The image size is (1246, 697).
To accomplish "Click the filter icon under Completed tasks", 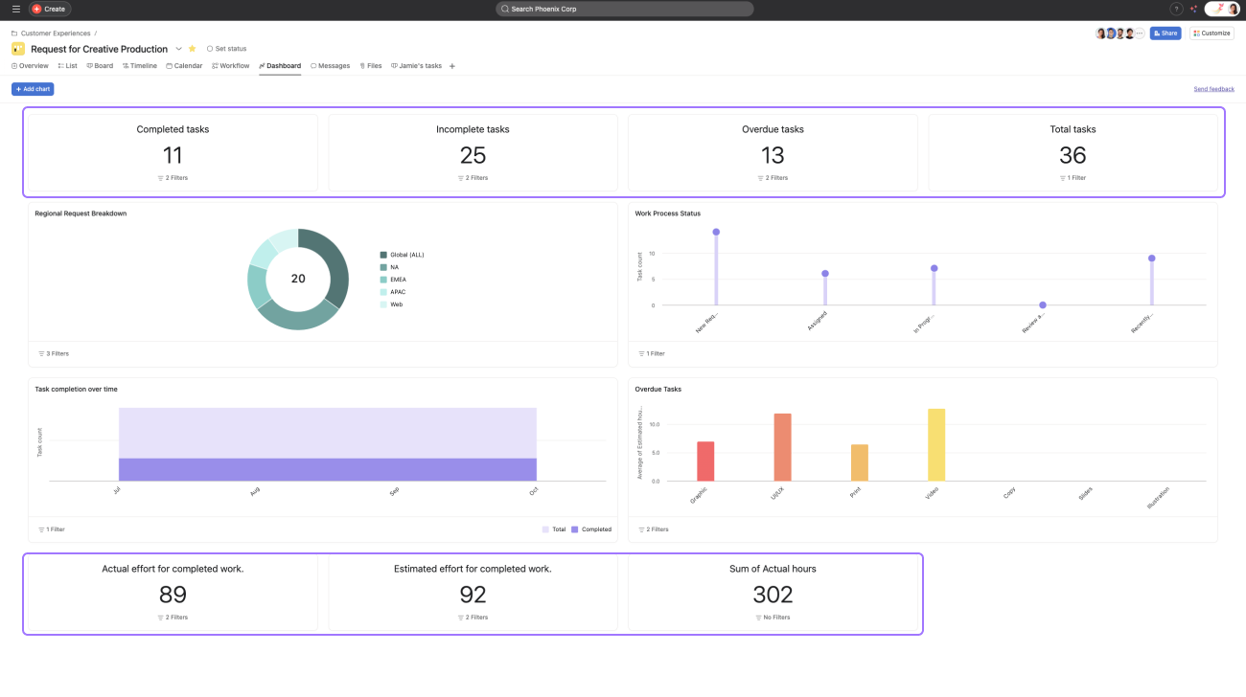I will pyautogui.click(x=161, y=178).
